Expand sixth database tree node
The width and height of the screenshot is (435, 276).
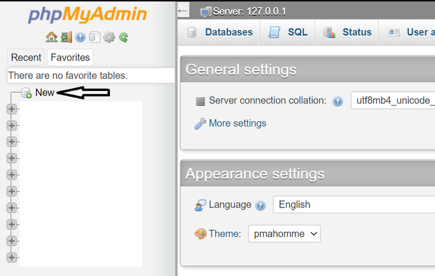pos(12,191)
